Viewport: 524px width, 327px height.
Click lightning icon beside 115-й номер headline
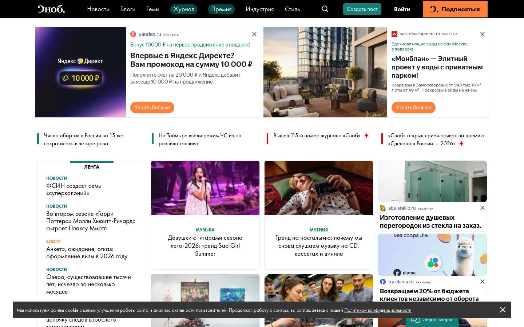click(x=366, y=136)
